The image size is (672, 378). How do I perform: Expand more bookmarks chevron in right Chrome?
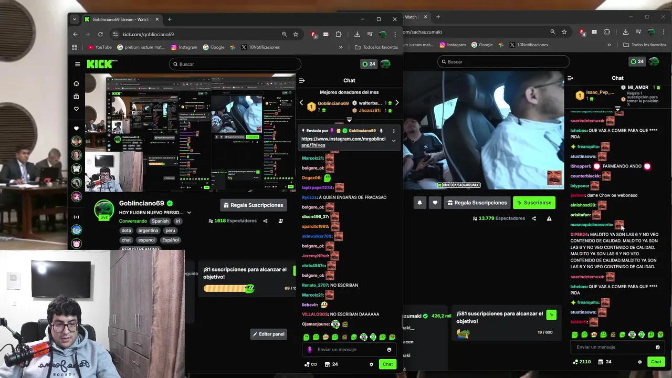point(609,45)
